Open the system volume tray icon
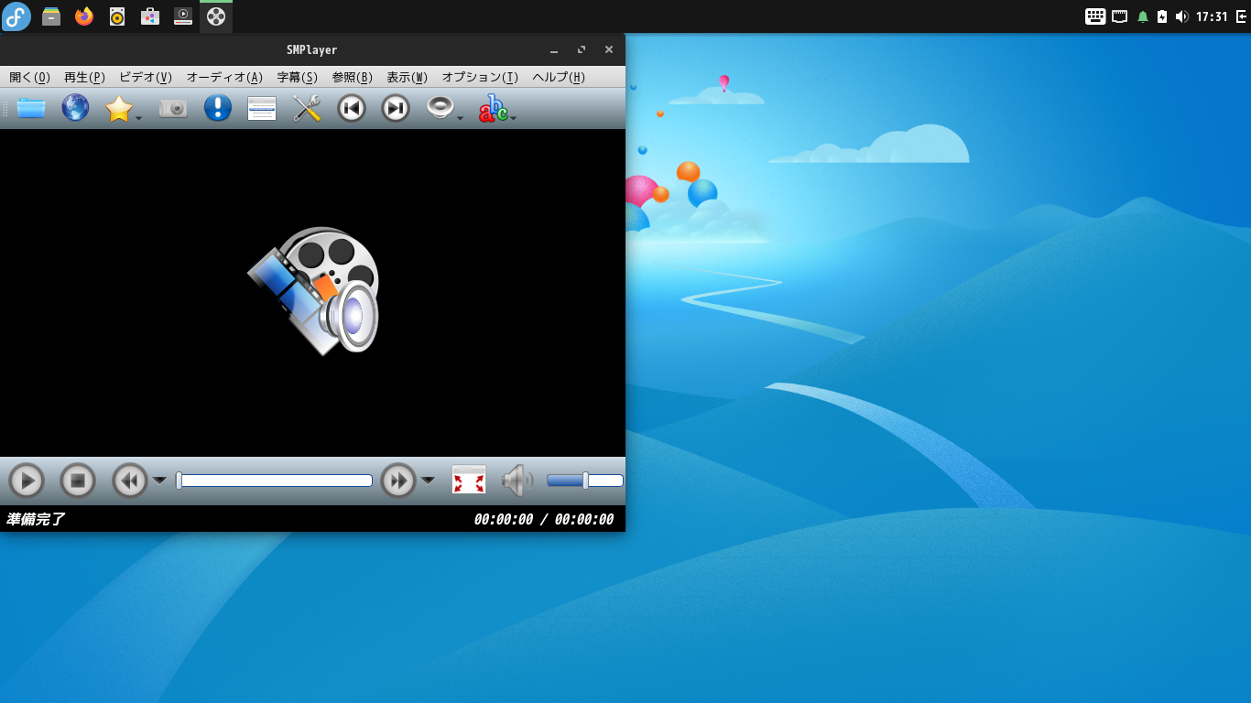 click(x=1181, y=16)
